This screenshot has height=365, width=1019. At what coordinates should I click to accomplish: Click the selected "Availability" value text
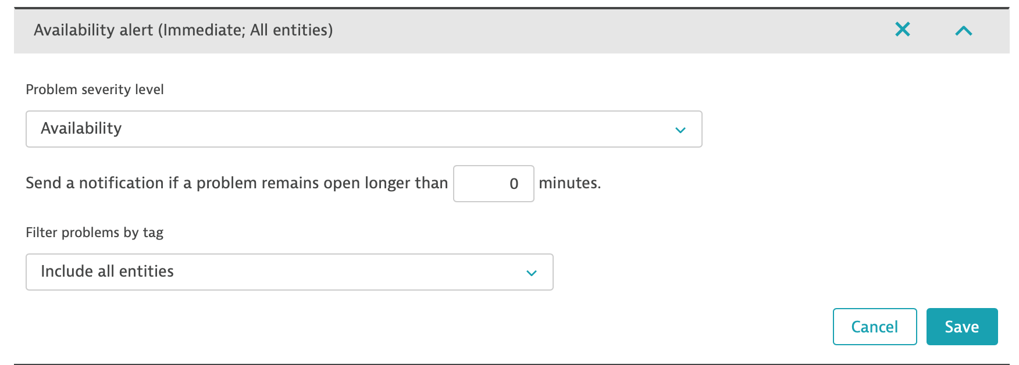click(x=81, y=128)
